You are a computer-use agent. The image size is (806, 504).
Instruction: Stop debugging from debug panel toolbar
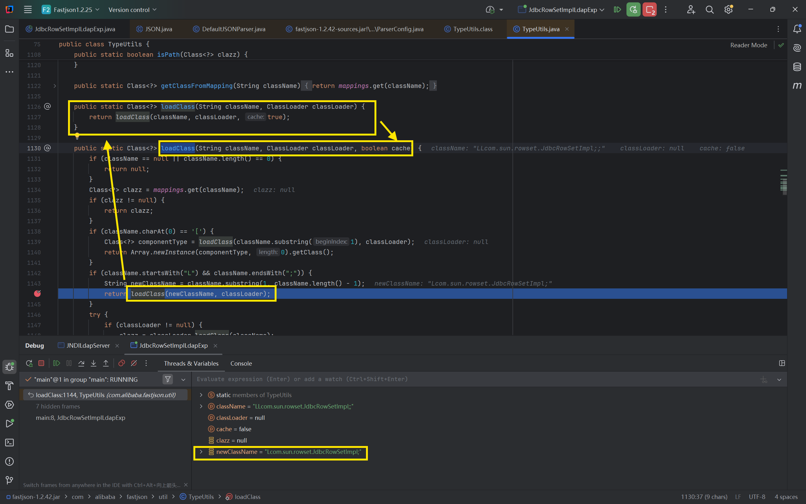point(41,363)
